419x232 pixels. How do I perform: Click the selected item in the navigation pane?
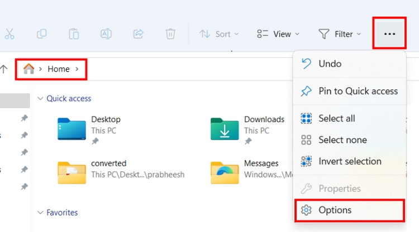pos(15,100)
